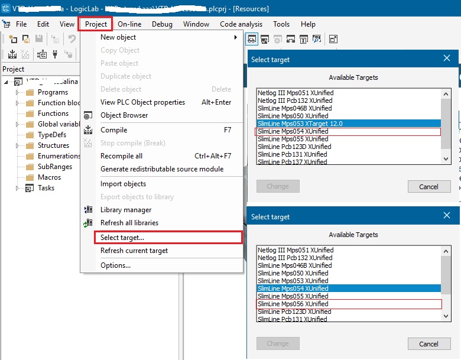This screenshot has width=461, height=360.
Task: Select SlimLine Mps053 XUnified in lower list
Action: point(349,281)
